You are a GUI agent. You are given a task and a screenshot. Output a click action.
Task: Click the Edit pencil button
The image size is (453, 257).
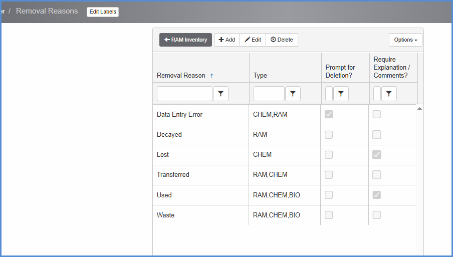coord(253,40)
